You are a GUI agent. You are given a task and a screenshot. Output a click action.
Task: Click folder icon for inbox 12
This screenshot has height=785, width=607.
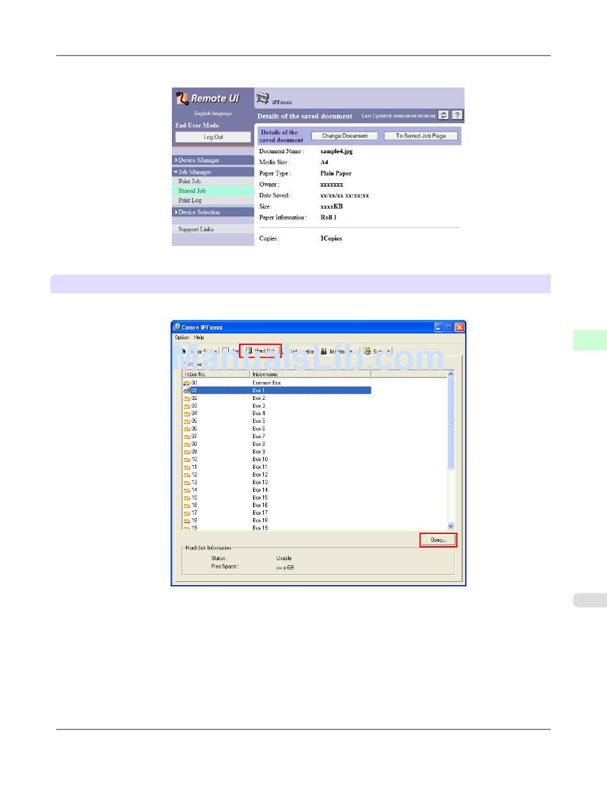(x=187, y=475)
